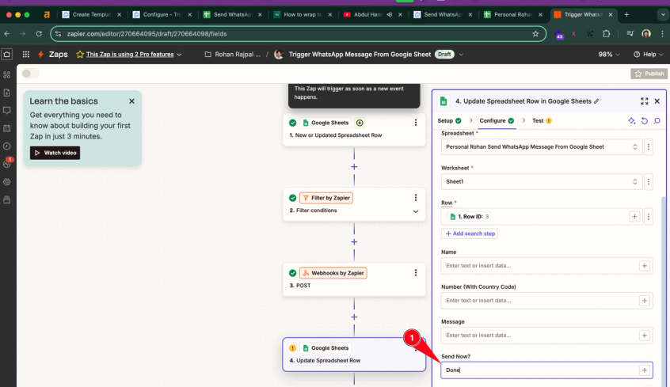Switch to the Setup tab
The height and width of the screenshot is (387, 670).
tap(449, 121)
